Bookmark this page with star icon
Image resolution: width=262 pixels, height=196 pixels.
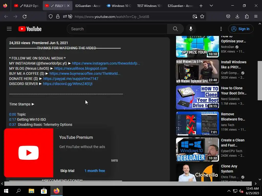pyautogui.click(x=202, y=17)
